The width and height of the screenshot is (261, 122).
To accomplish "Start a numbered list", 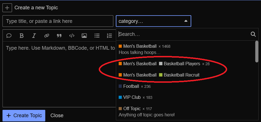I will pyautogui.click(x=109, y=36).
